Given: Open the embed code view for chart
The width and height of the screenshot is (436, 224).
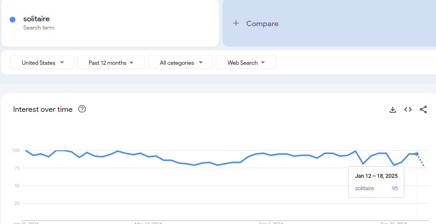Looking at the screenshot, I should click(408, 109).
